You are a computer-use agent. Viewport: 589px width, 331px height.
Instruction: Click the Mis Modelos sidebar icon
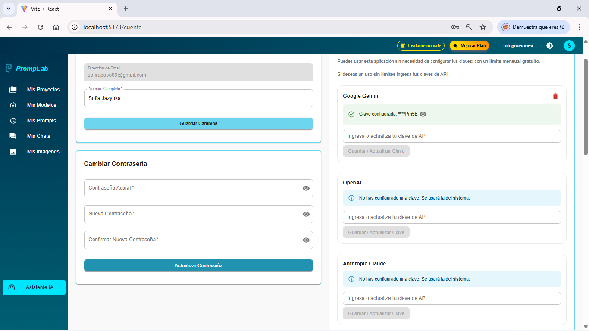coord(13,105)
